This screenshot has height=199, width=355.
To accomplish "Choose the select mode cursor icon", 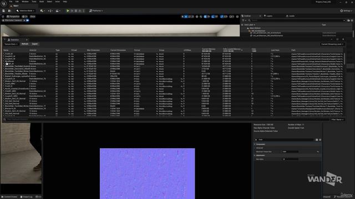I will [182, 17].
